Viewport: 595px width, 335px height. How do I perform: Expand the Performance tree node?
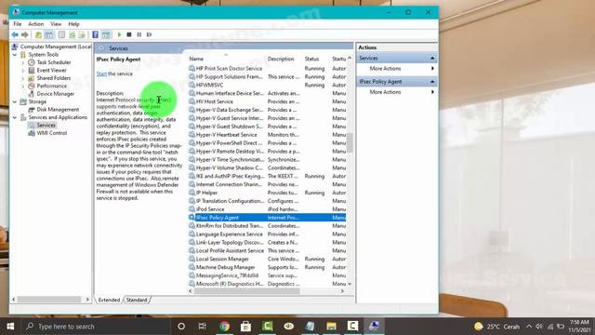point(22,87)
